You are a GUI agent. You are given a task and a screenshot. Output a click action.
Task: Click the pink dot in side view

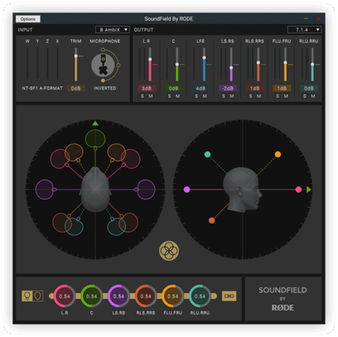pyautogui.click(x=299, y=189)
